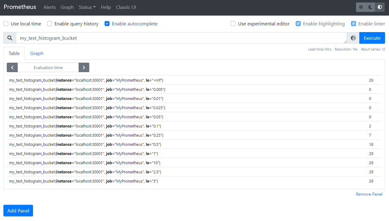Click the value 7 in the results

coord(370,135)
